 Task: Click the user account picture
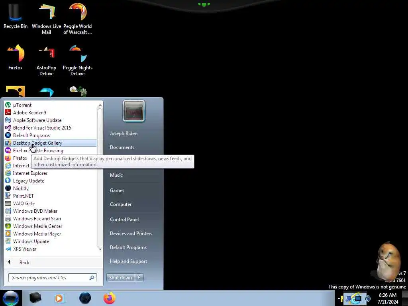(134, 111)
